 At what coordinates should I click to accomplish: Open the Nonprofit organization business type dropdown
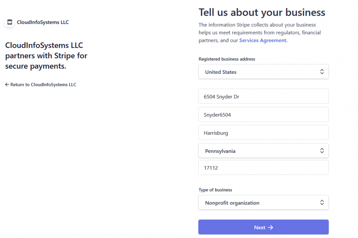263,202
